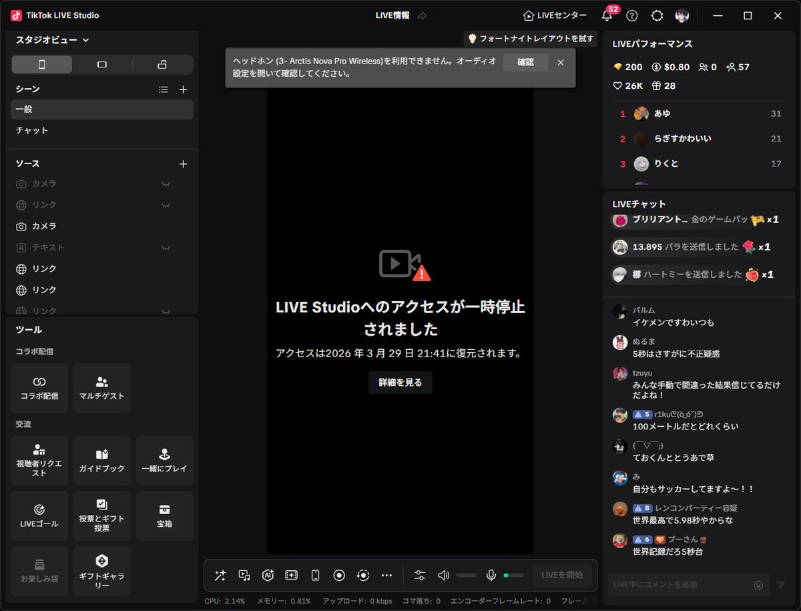Open ギフトギャラリー tool
Screen dimensions: 801x611
(x=102, y=571)
